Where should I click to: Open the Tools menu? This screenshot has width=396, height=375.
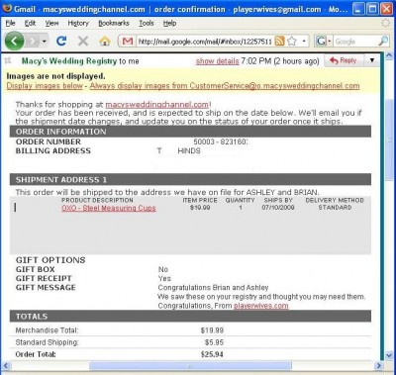point(147,23)
